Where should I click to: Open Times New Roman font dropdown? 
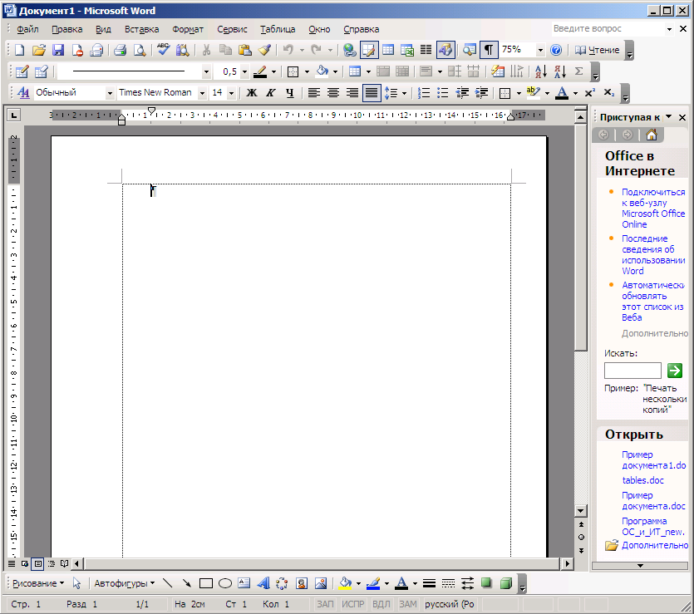click(x=202, y=93)
